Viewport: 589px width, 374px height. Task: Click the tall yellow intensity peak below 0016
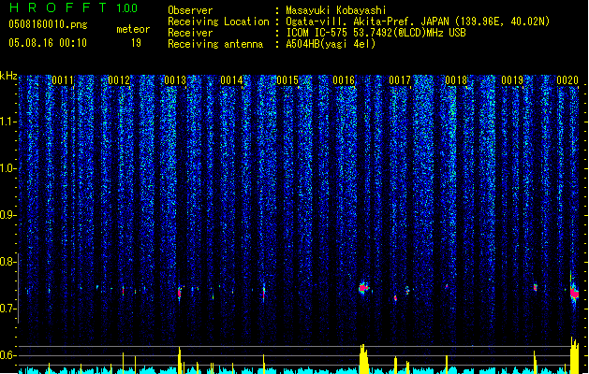click(363, 359)
